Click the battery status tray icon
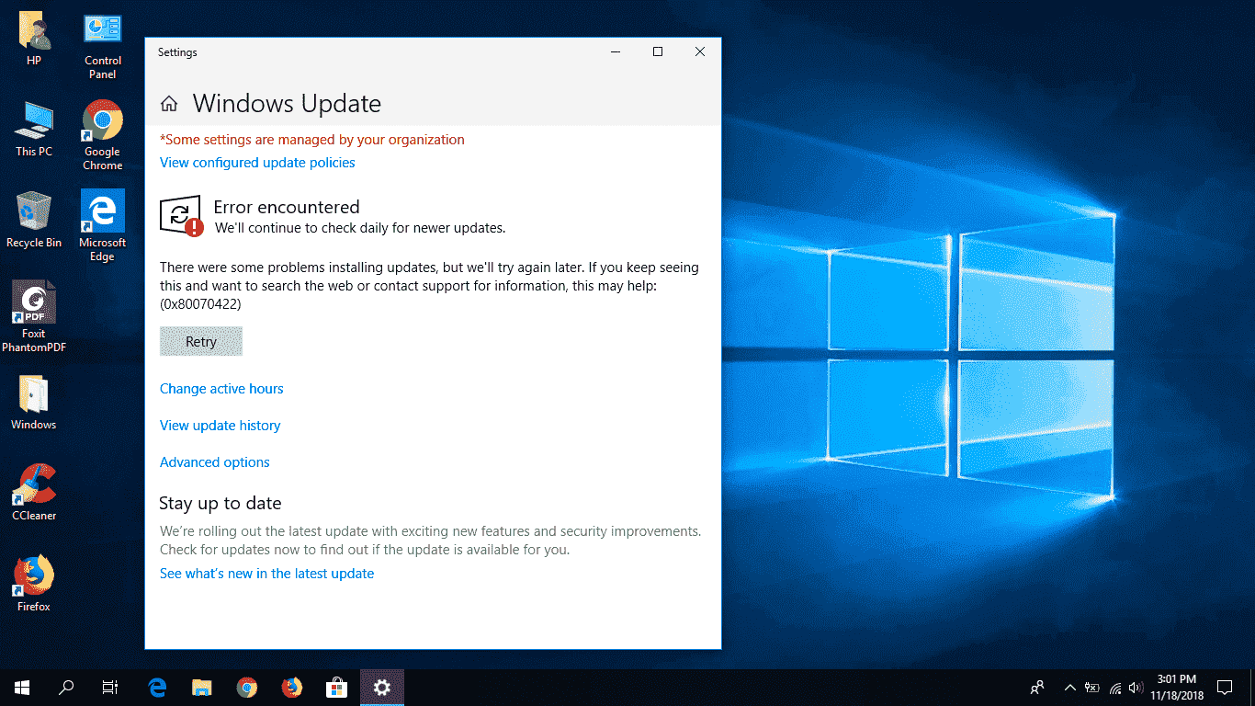 (1092, 687)
